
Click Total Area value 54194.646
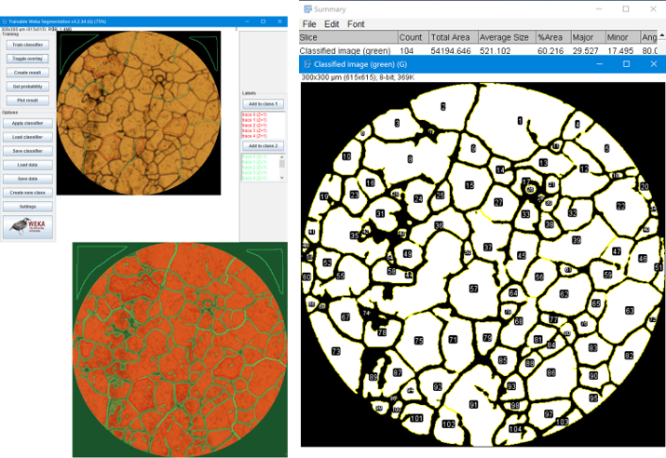(451, 51)
